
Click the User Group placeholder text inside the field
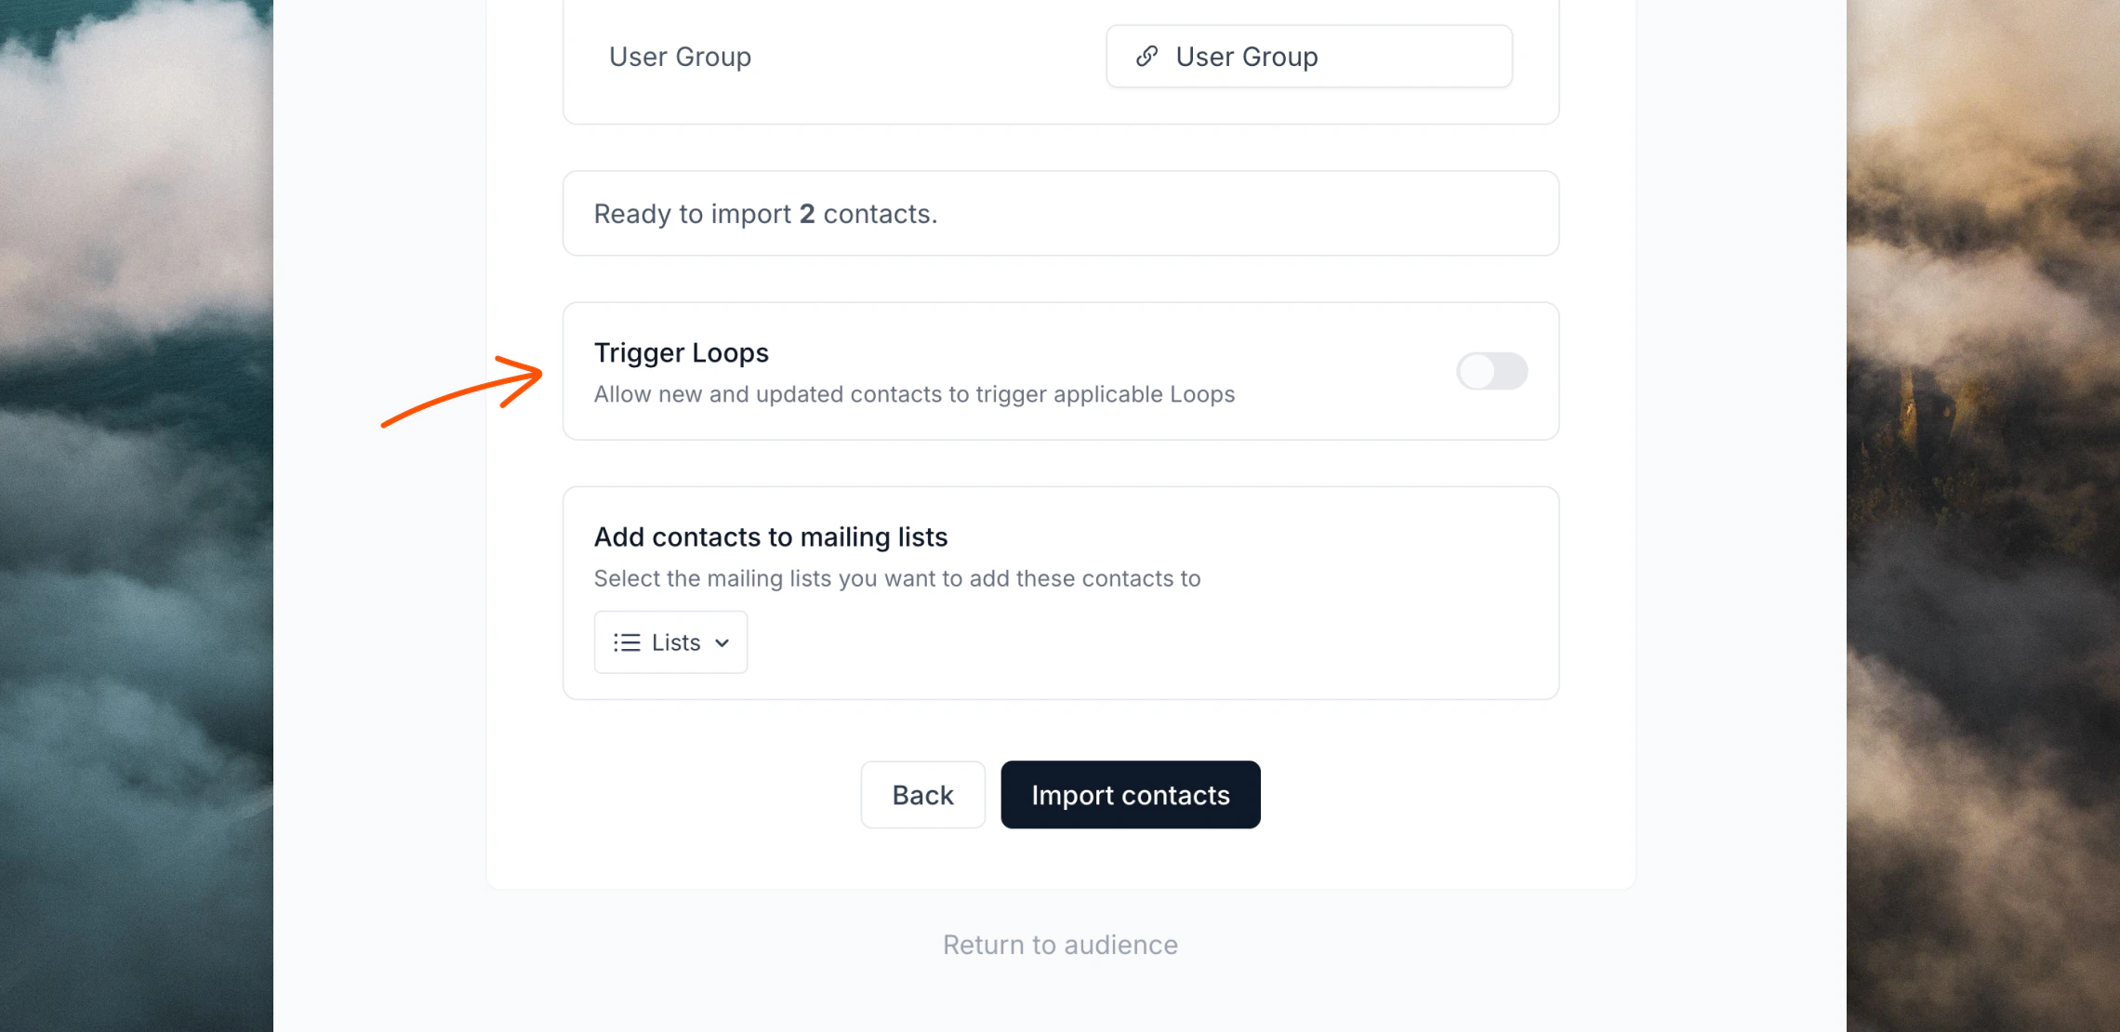(1246, 56)
